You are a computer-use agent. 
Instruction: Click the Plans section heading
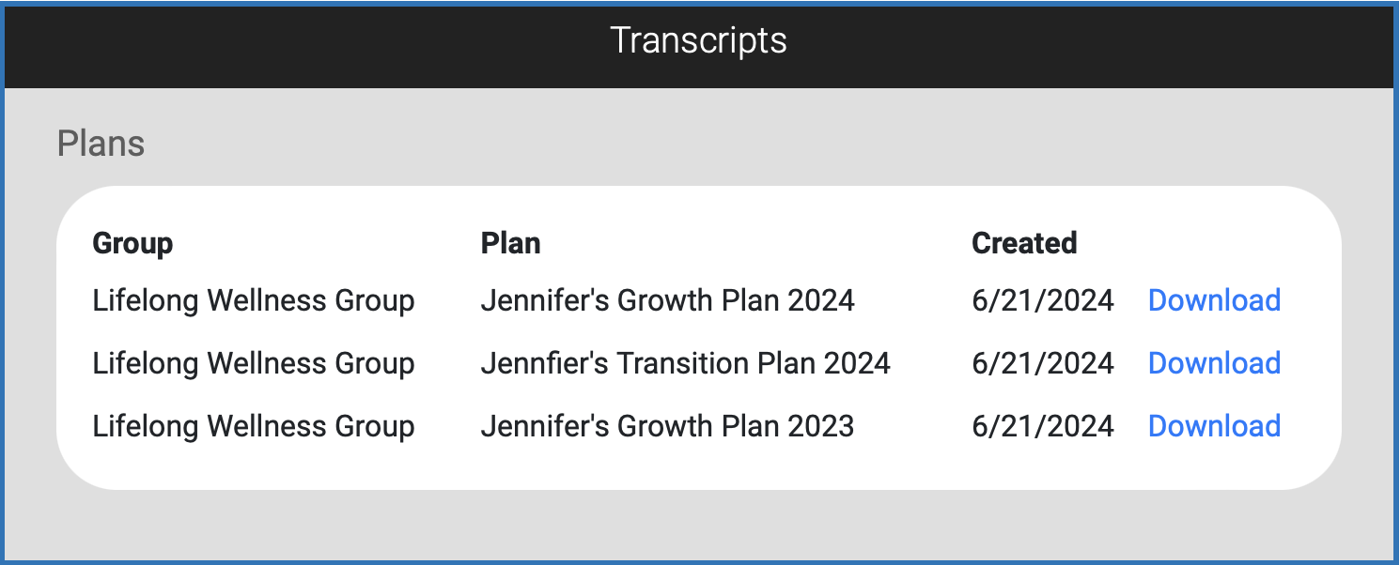pos(101,144)
